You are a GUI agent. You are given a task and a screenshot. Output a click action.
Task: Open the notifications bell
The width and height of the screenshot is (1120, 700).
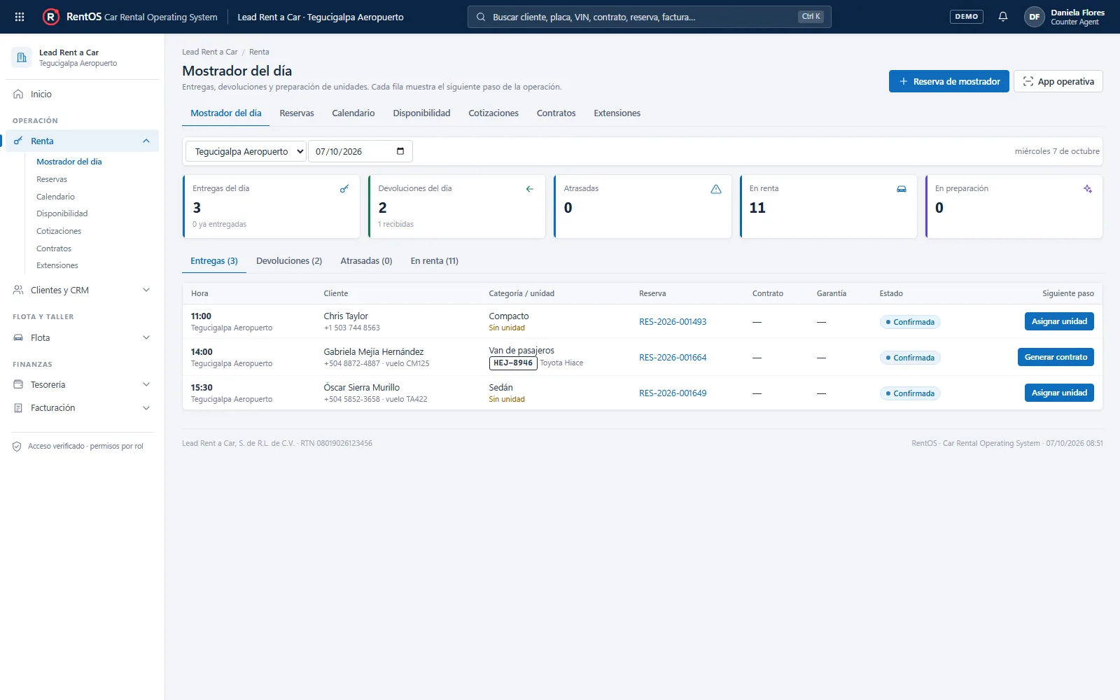(1003, 17)
